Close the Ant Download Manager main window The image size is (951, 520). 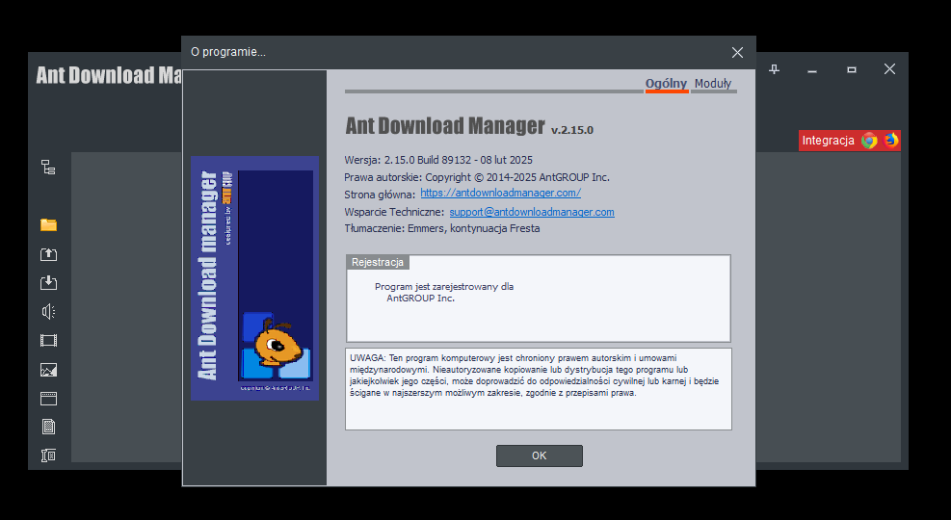(889, 69)
